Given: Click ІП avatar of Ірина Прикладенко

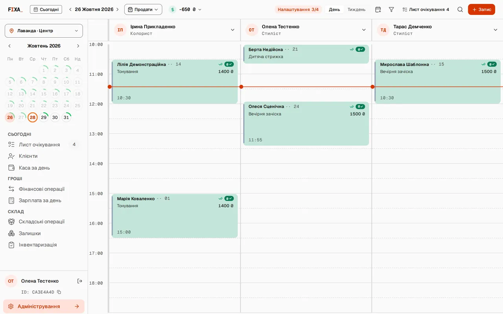Looking at the screenshot, I should 120,30.
